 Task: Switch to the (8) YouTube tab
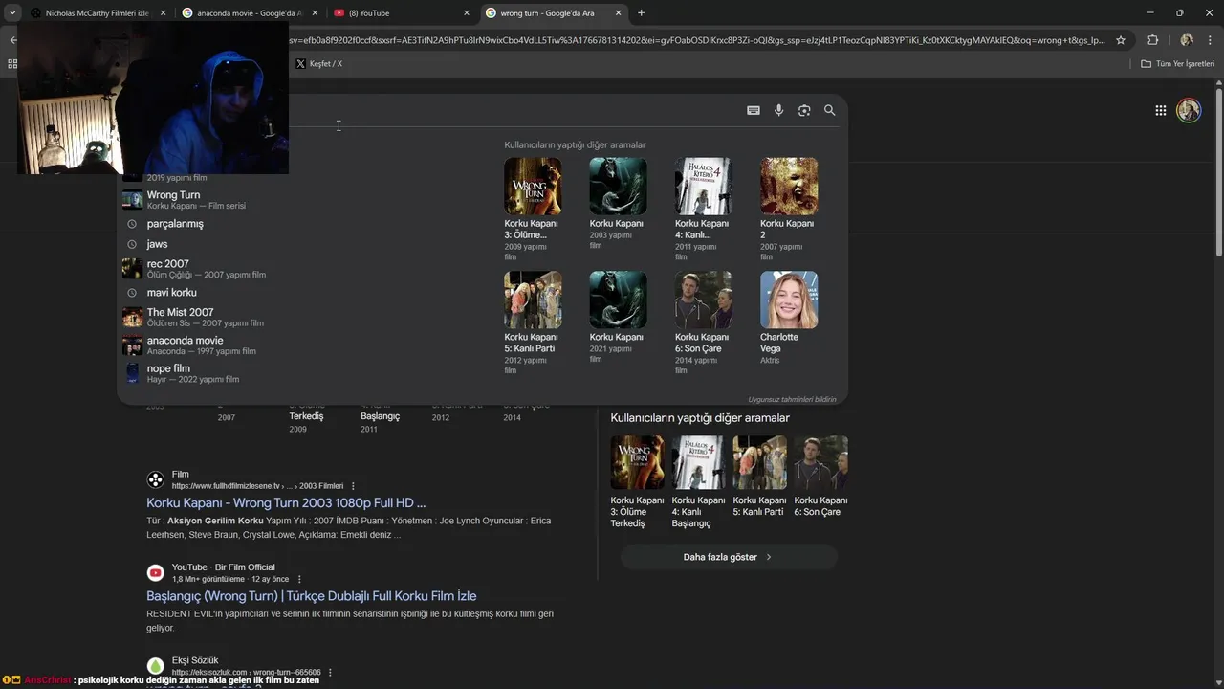400,13
